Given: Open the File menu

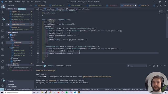Looking at the screenshot, I should point(6,2).
